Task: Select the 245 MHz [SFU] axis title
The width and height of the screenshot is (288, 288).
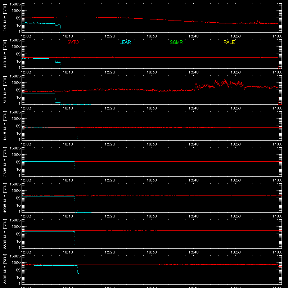Action: pos(5,18)
